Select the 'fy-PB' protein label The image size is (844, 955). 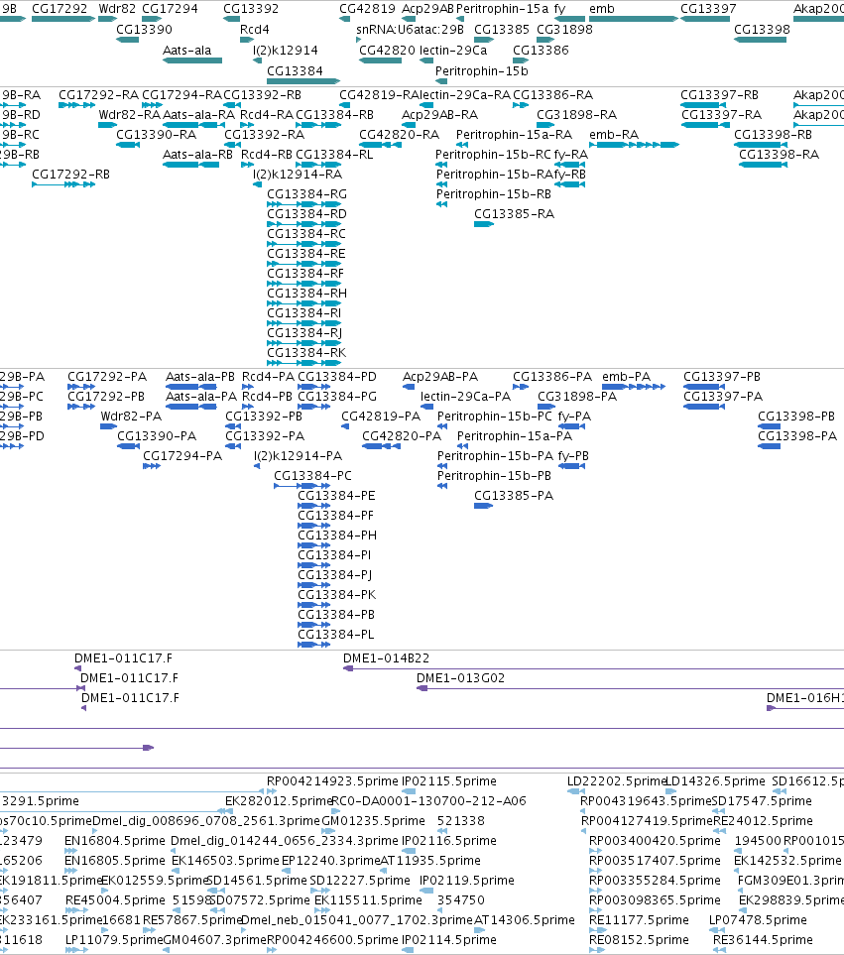click(x=573, y=455)
